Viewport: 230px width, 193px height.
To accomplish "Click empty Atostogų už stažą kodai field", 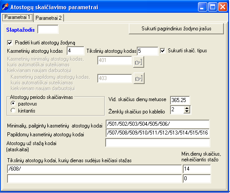I will (158, 142).
